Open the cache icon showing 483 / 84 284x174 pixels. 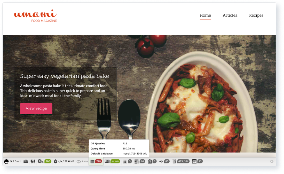pyautogui.click(x=181, y=161)
